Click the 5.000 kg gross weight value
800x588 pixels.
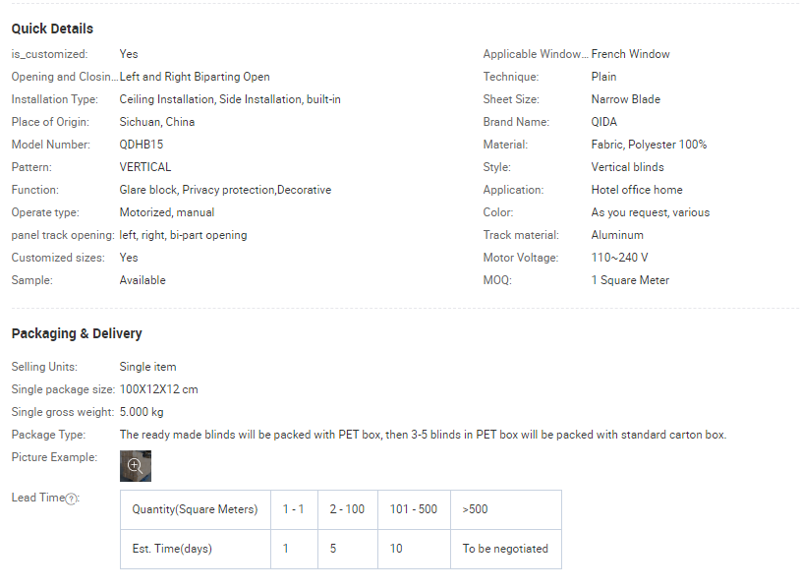point(142,412)
